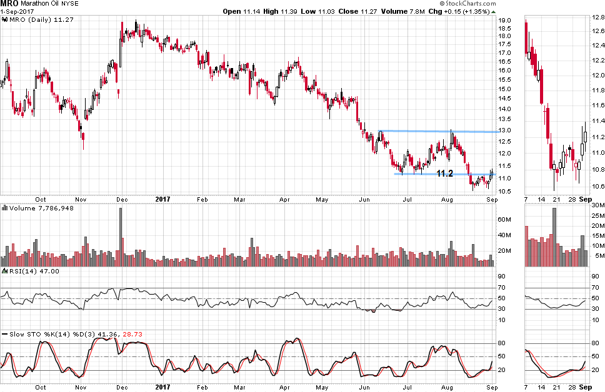Click the Dec label below the price chart

(122, 199)
